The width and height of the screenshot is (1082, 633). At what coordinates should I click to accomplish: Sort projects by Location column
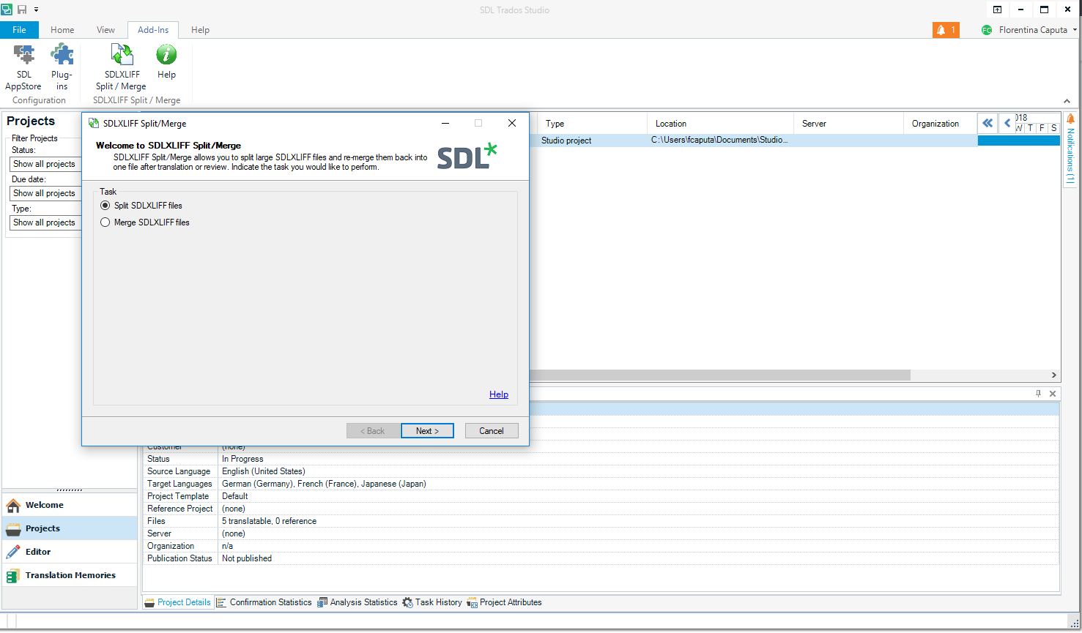tap(720, 124)
